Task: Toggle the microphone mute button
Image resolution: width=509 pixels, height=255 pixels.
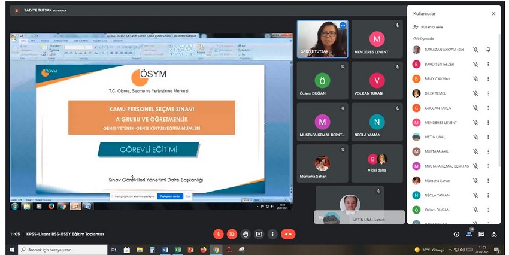Action: click(x=218, y=234)
